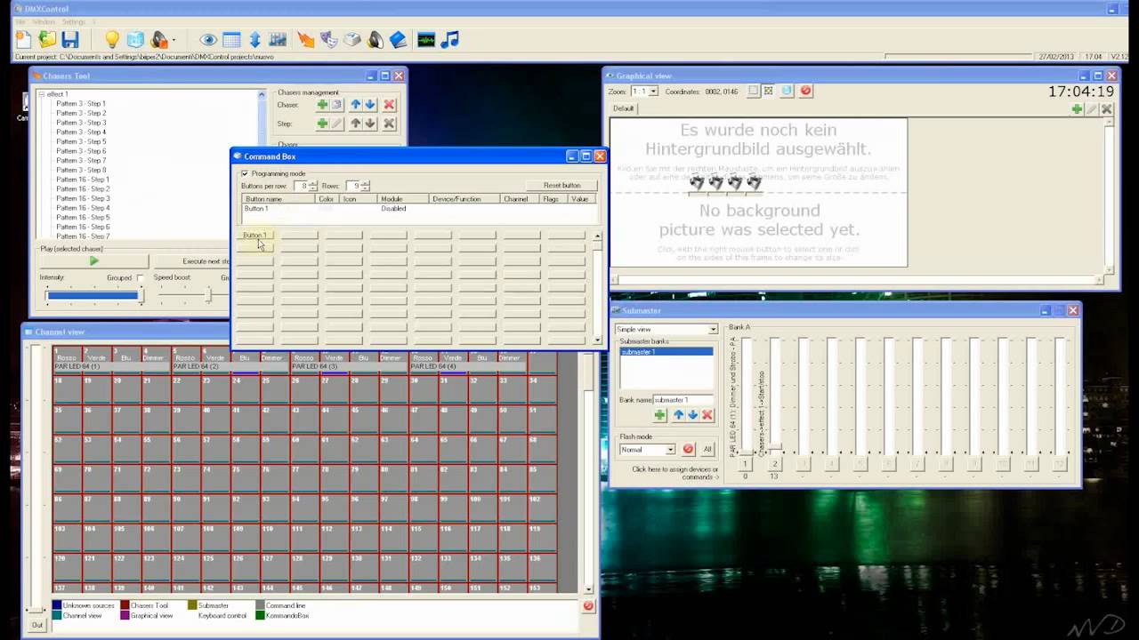This screenshot has width=1139, height=640.
Task: Open the Settings menu
Action: pyautogui.click(x=74, y=21)
